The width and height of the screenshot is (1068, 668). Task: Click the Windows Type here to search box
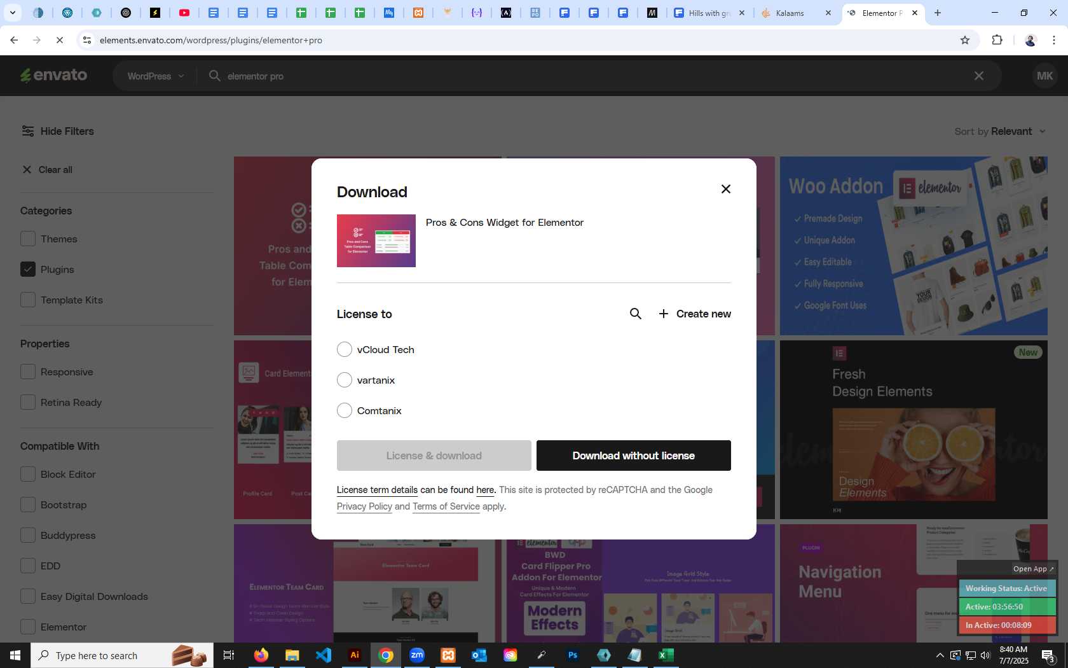pyautogui.click(x=122, y=655)
